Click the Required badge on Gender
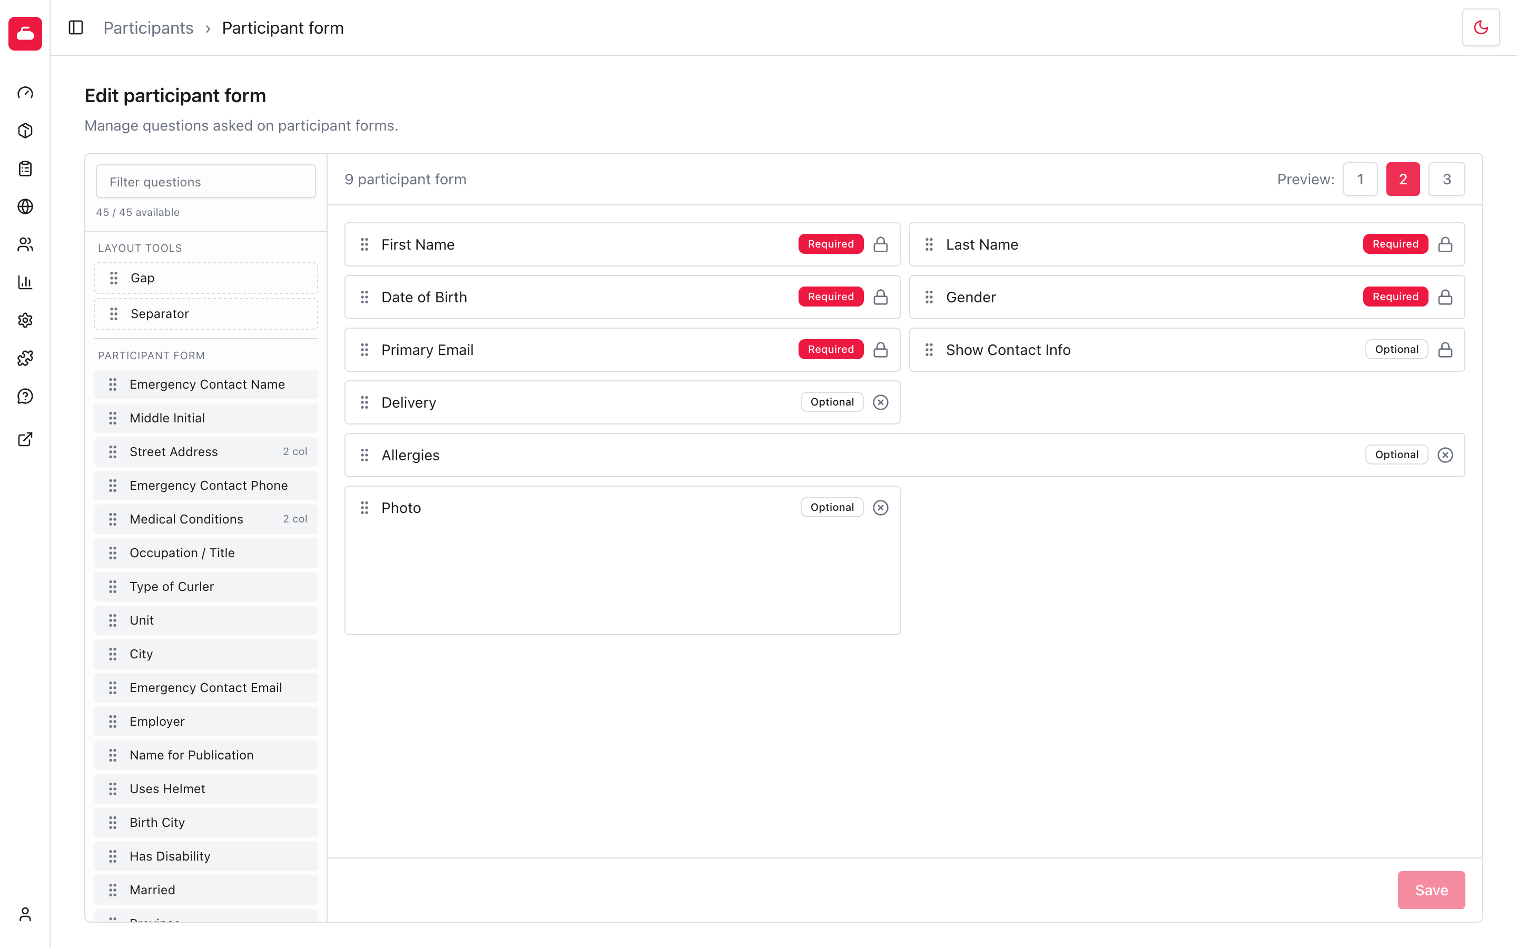This screenshot has height=948, width=1517. coord(1395,297)
